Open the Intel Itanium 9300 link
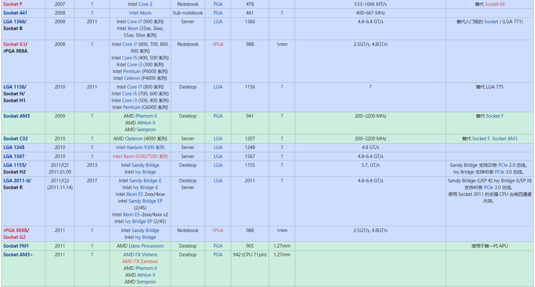Image resolution: width=535 pixels, height=287 pixels. pyautogui.click(x=140, y=147)
